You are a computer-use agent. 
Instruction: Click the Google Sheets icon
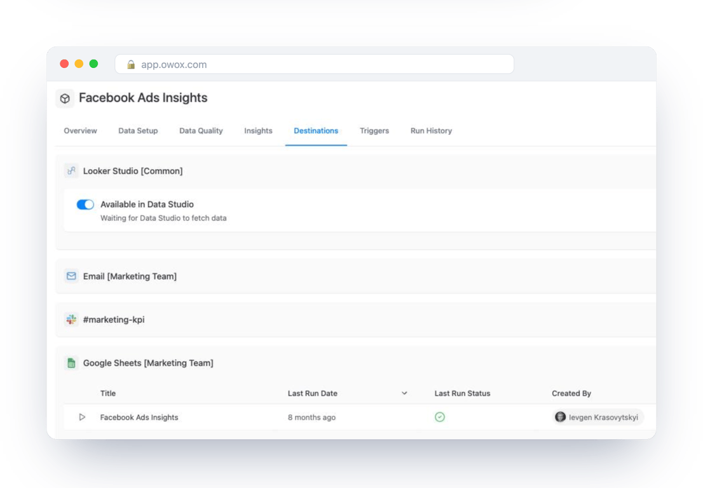pos(71,363)
